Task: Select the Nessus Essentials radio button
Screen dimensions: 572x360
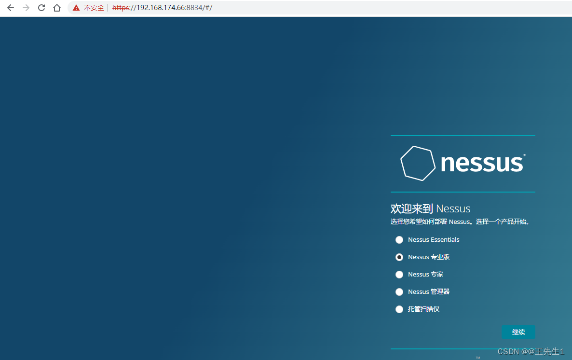Action: coord(399,240)
